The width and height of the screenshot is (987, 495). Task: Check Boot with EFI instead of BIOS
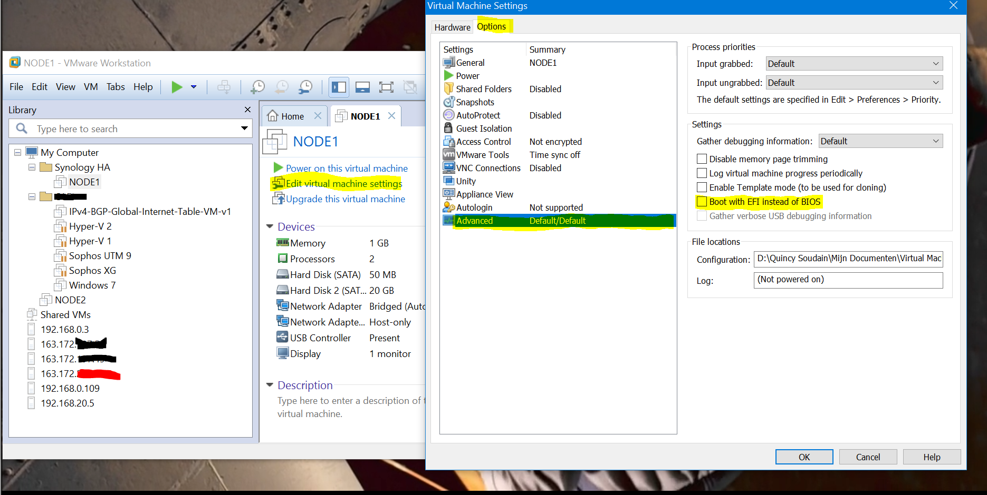(x=702, y=202)
